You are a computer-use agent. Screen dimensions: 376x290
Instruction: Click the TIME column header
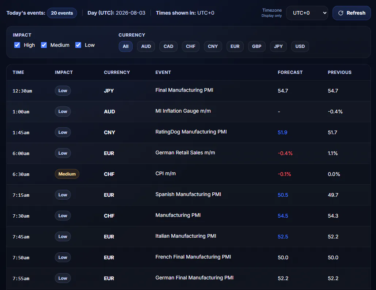click(x=18, y=72)
